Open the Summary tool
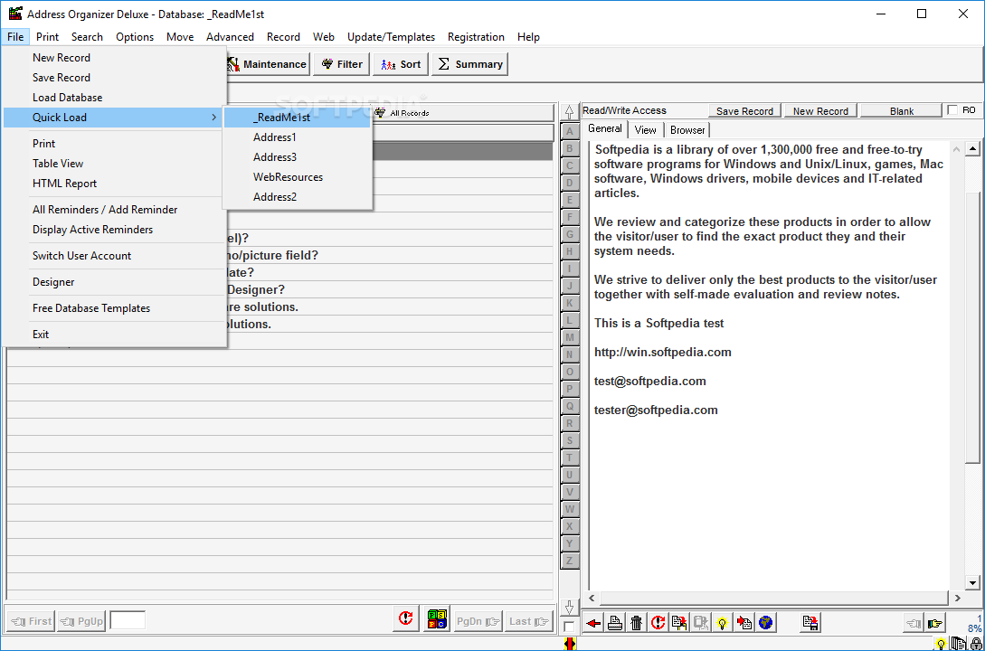The image size is (985, 651). pos(469,64)
